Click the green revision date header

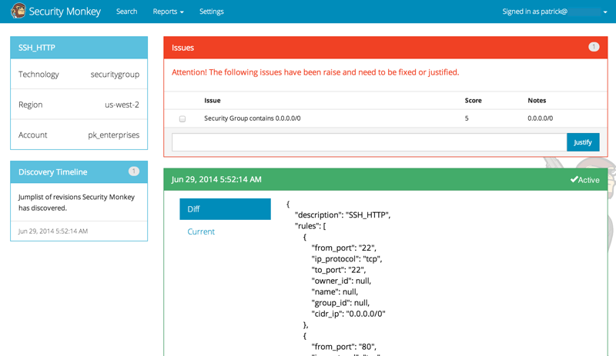(386, 179)
